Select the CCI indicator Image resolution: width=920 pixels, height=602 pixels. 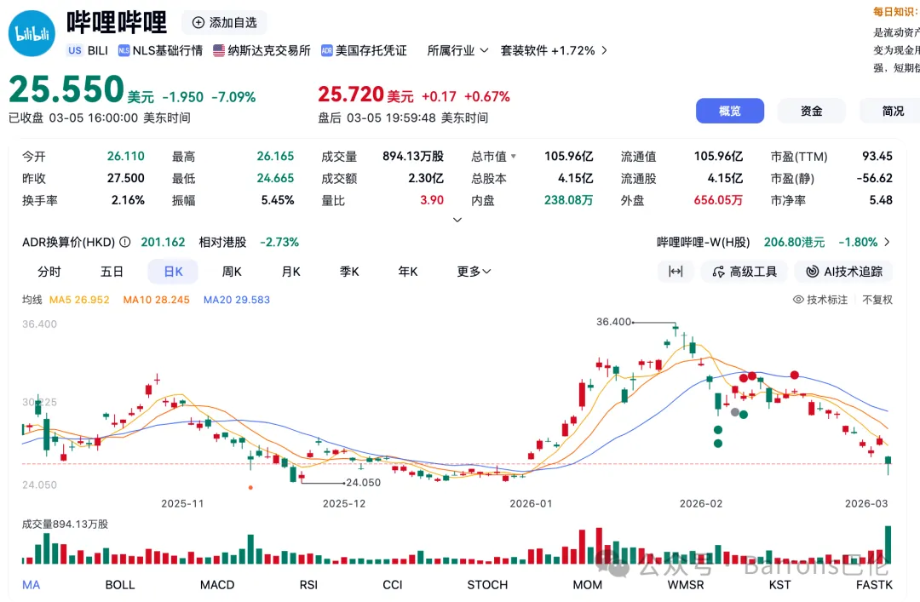(393, 584)
